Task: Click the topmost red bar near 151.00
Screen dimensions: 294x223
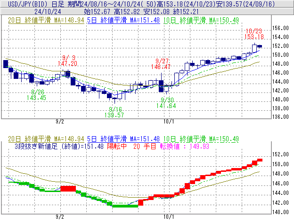Action: (260, 160)
